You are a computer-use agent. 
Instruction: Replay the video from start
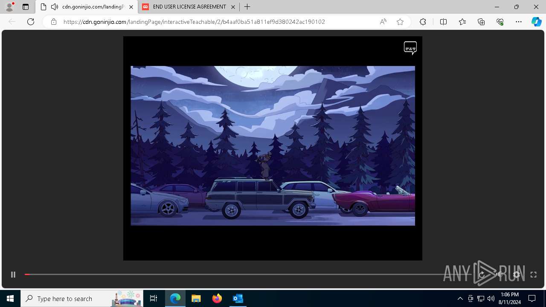(482, 275)
